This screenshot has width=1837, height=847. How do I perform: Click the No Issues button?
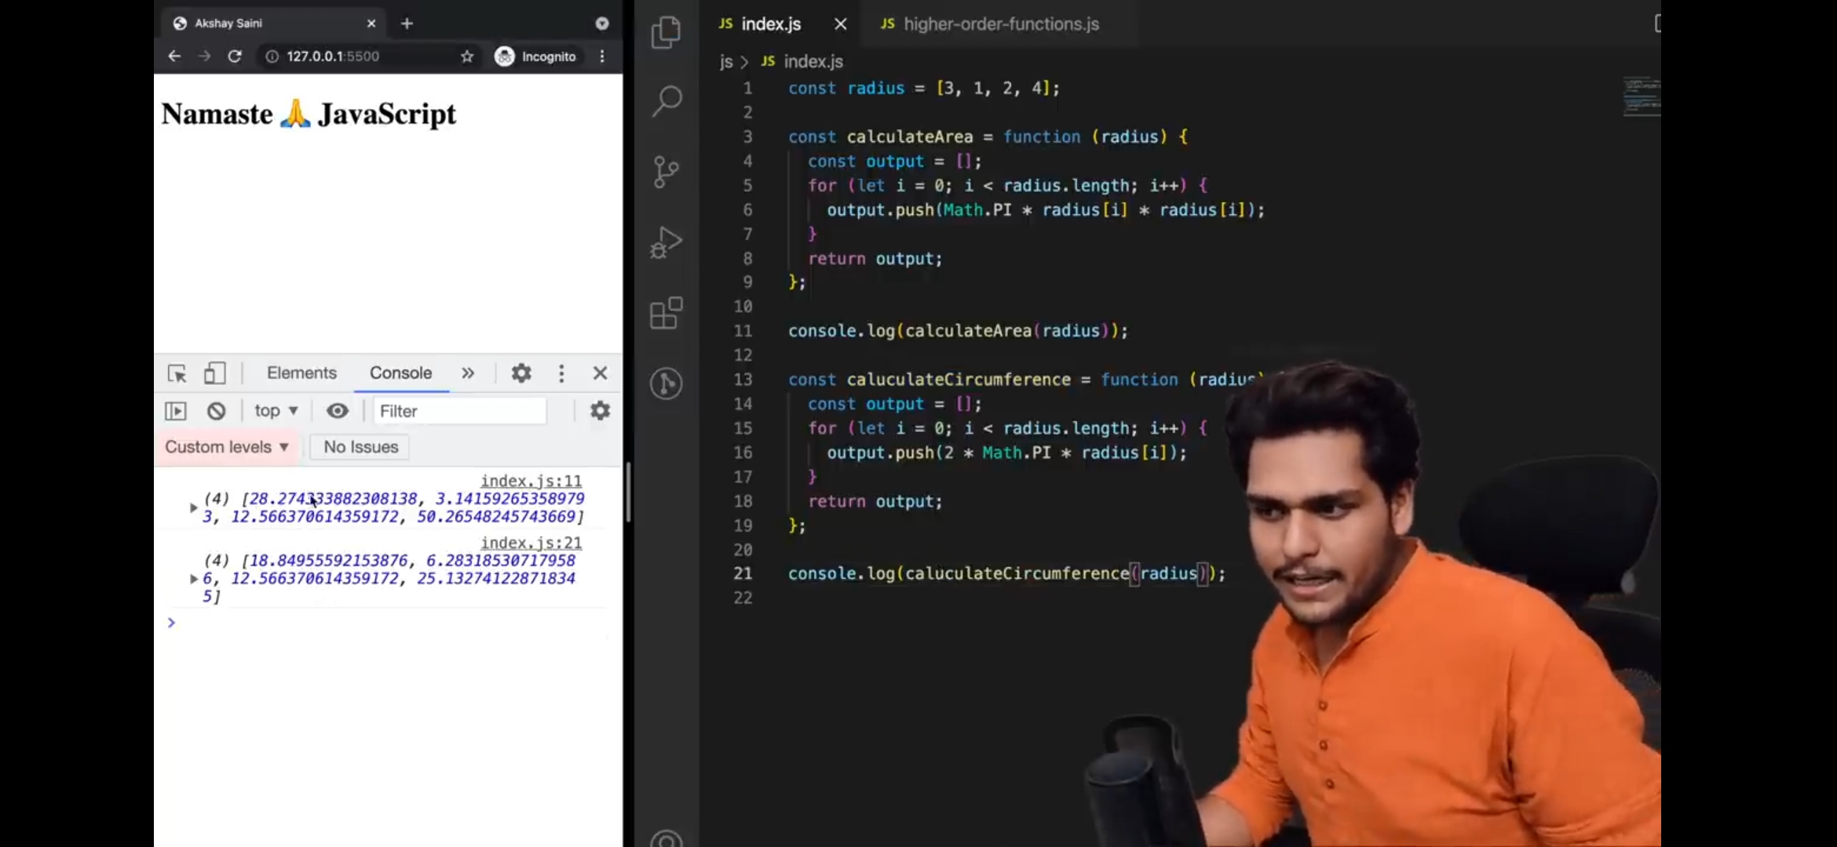coord(360,447)
